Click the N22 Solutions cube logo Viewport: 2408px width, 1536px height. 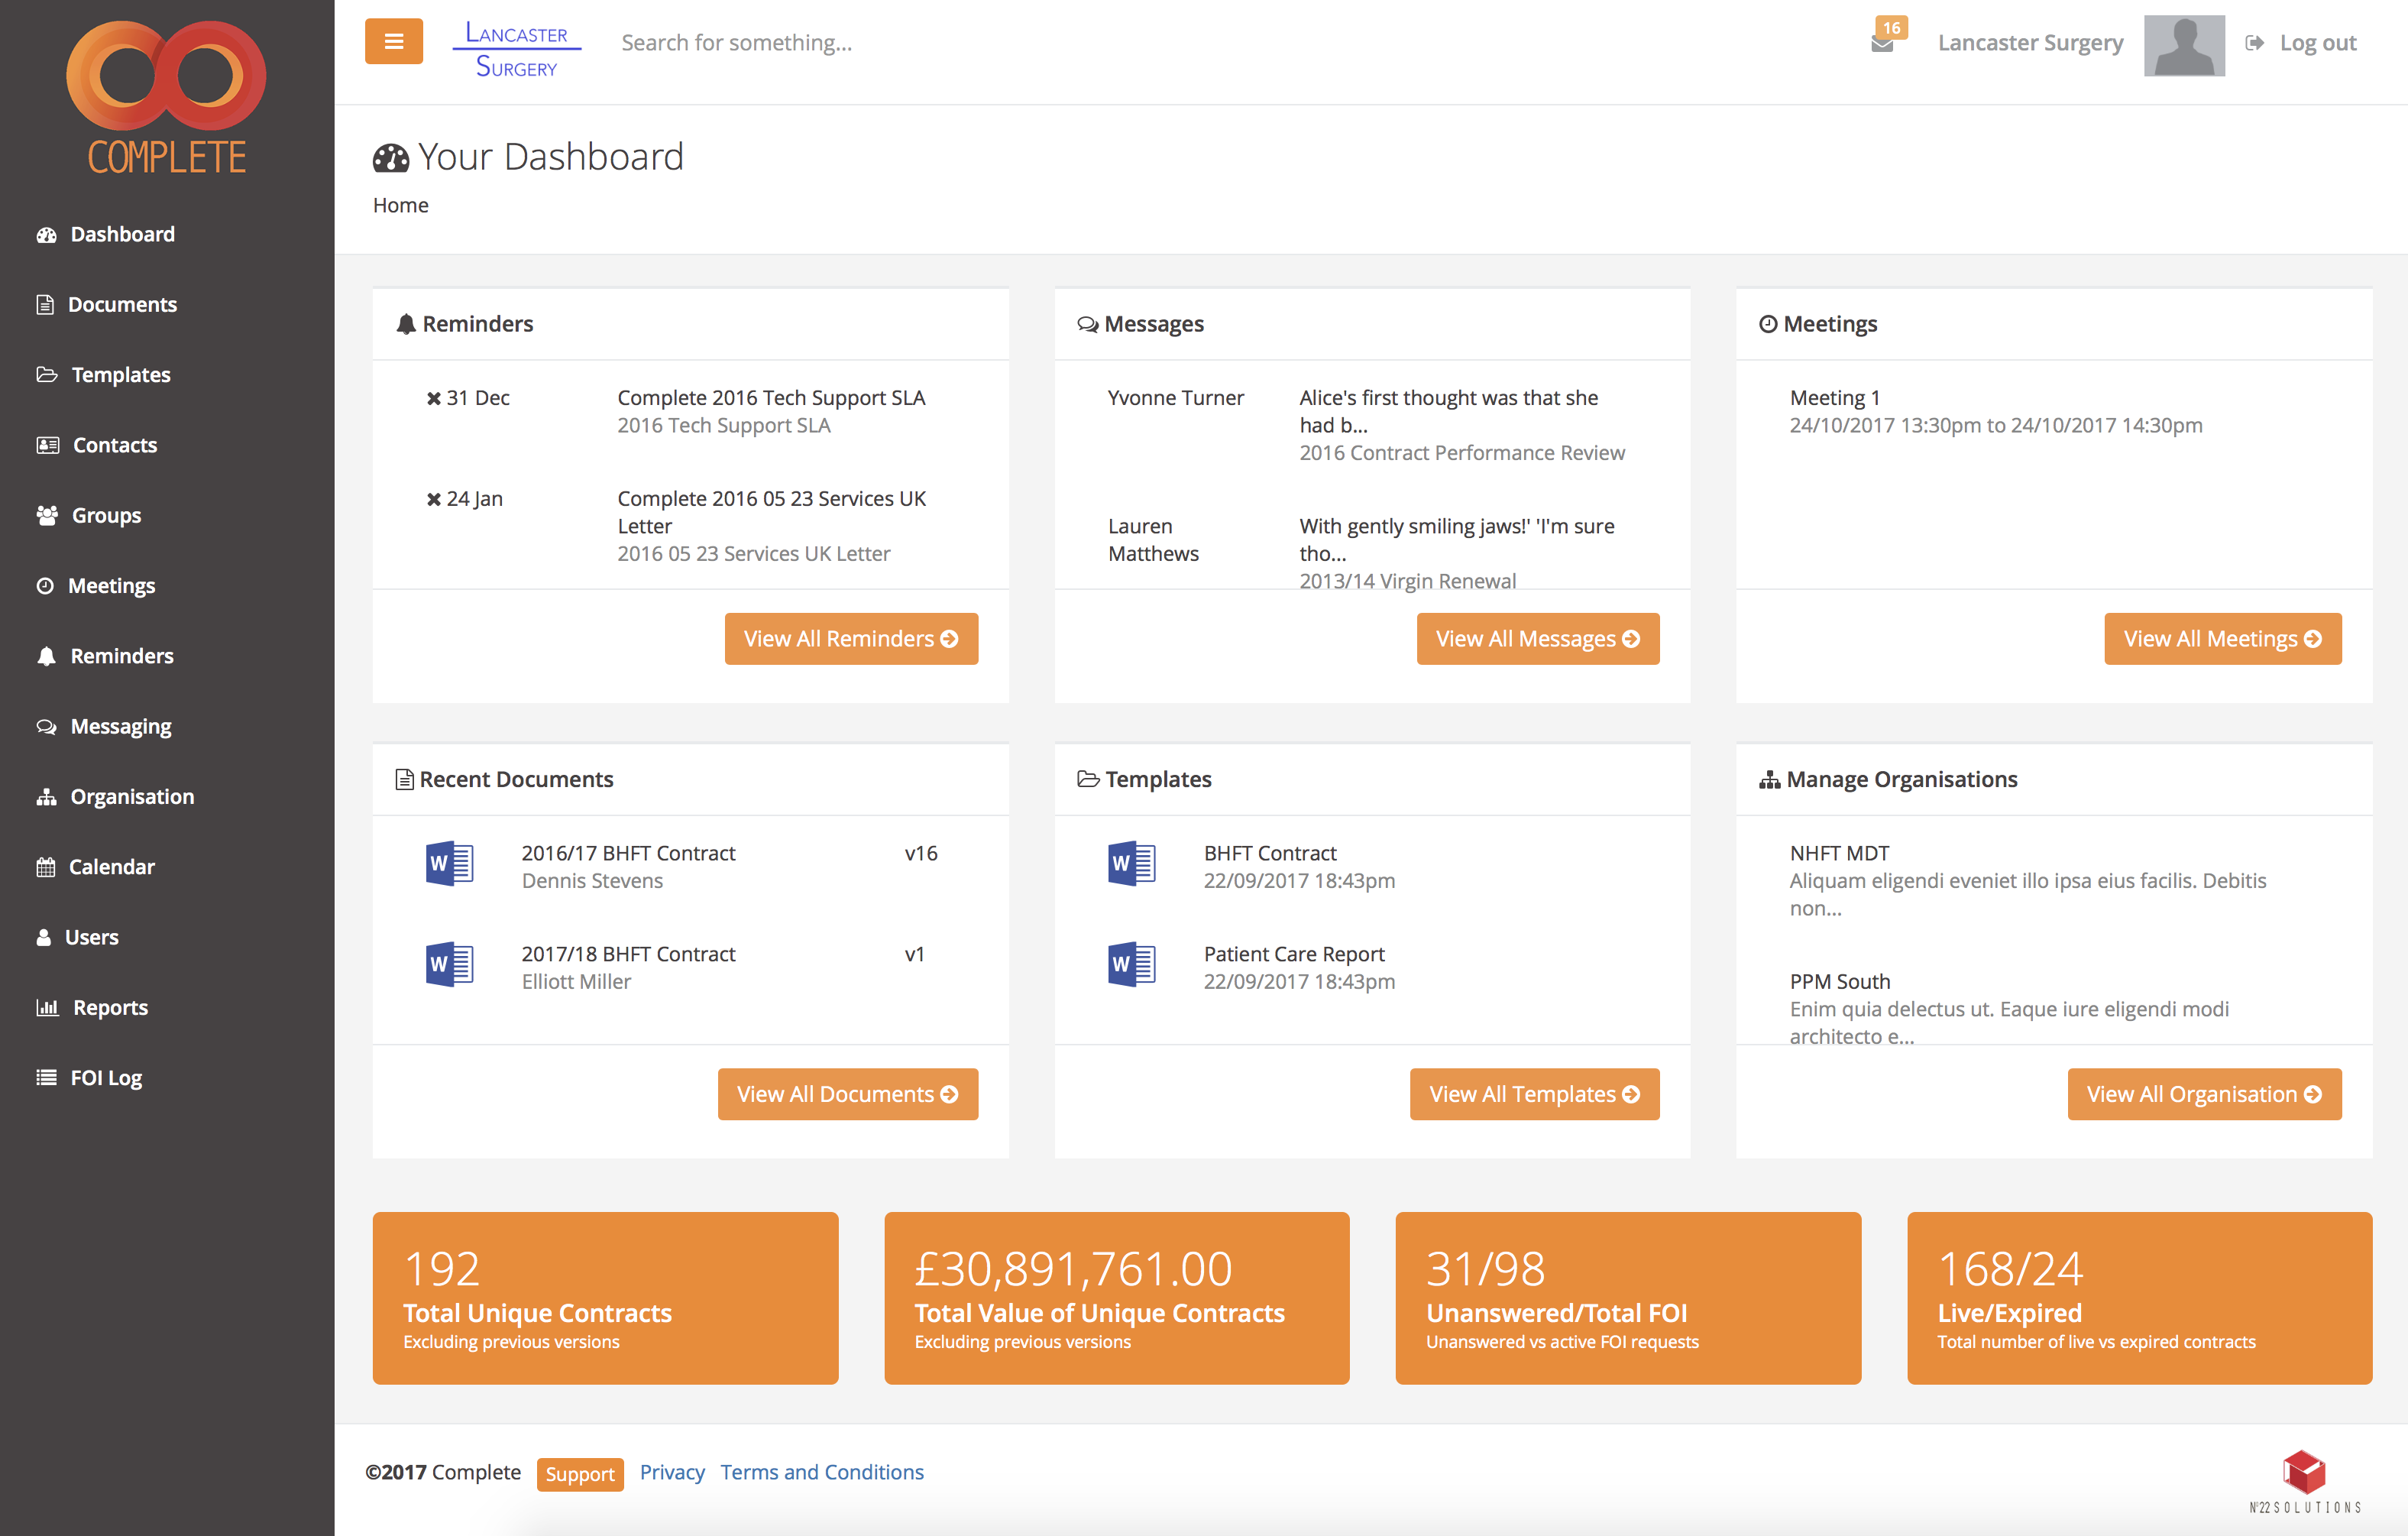point(2304,1473)
